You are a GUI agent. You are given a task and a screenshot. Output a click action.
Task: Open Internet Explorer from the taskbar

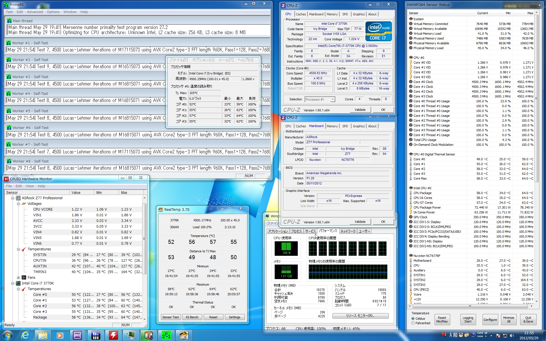click(x=25, y=335)
